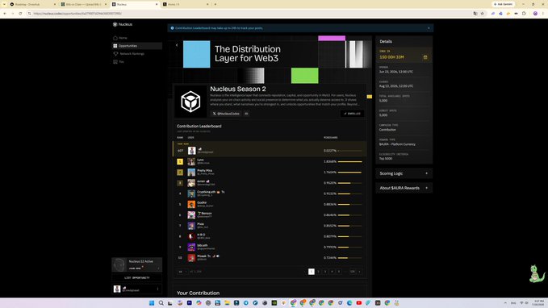The width and height of the screenshot is (548, 308).
Task: Click the Pixie user avatar
Action: pyautogui.click(x=191, y=226)
